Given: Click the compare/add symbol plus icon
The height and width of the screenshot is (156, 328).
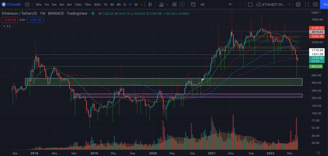Looking at the screenshot, I should point(27,4).
